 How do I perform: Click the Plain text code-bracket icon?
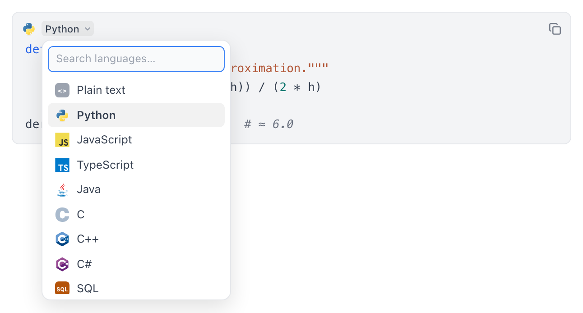(62, 90)
